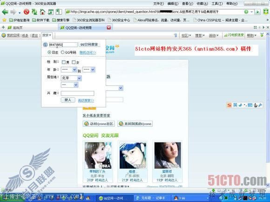Open new tab with plus icon
This screenshot has height=202, width=270.
pos(3,27)
